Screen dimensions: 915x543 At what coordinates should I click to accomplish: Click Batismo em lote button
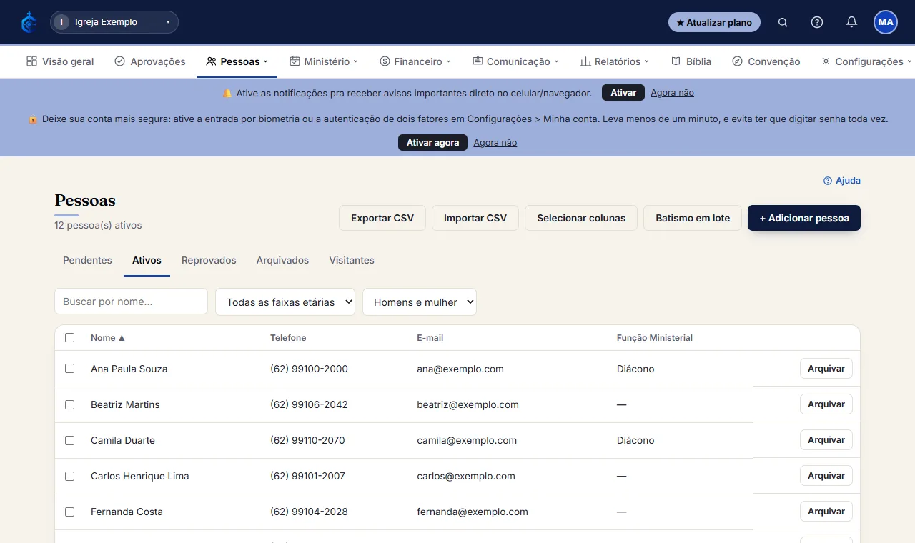pos(693,218)
